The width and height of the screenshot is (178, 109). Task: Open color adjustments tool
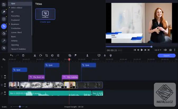[x=52, y=55]
